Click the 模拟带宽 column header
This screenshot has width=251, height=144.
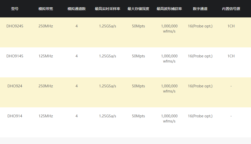pos(46,9)
